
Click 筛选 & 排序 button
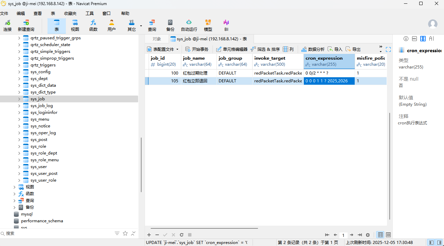265,49
